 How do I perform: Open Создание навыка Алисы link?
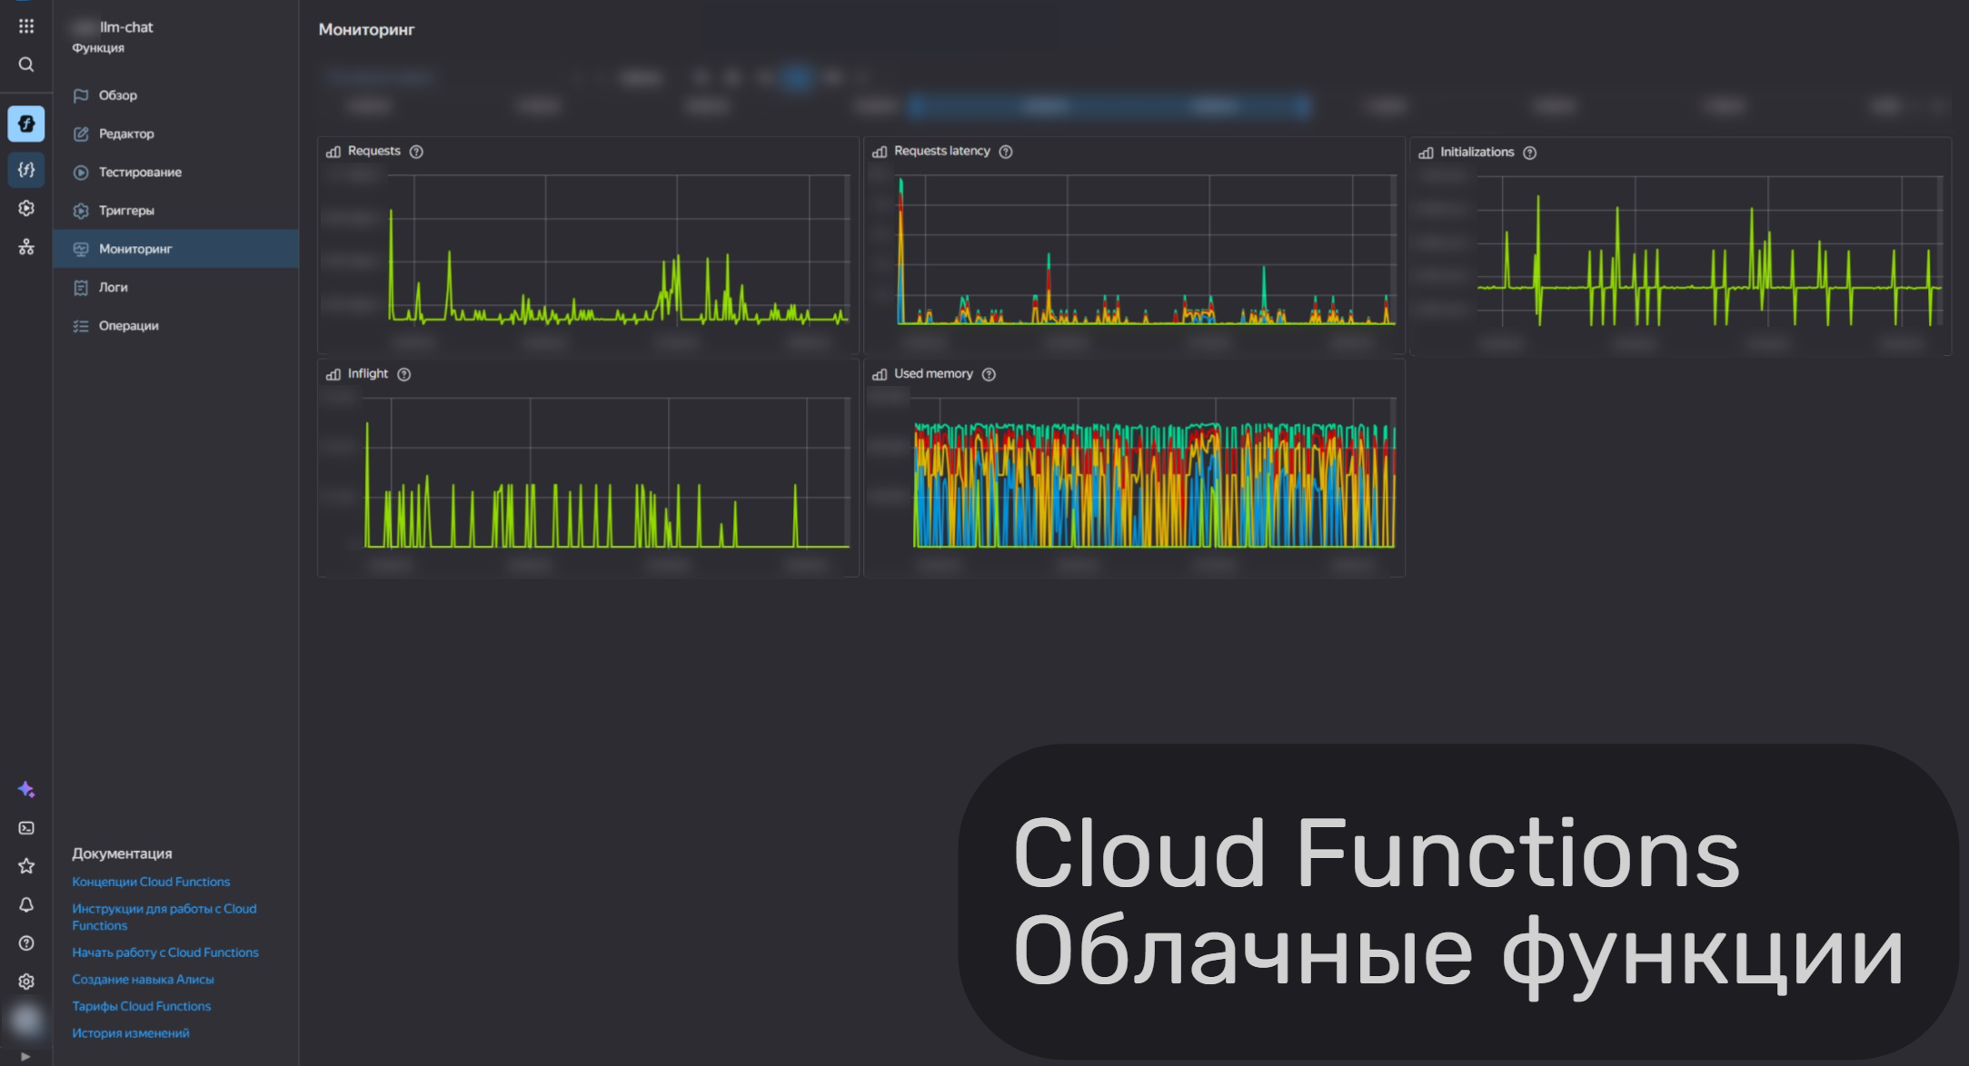coord(143,980)
